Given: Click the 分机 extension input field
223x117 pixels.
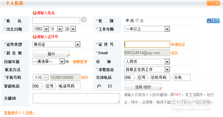Looking at the screenshot, I should click(182, 77).
